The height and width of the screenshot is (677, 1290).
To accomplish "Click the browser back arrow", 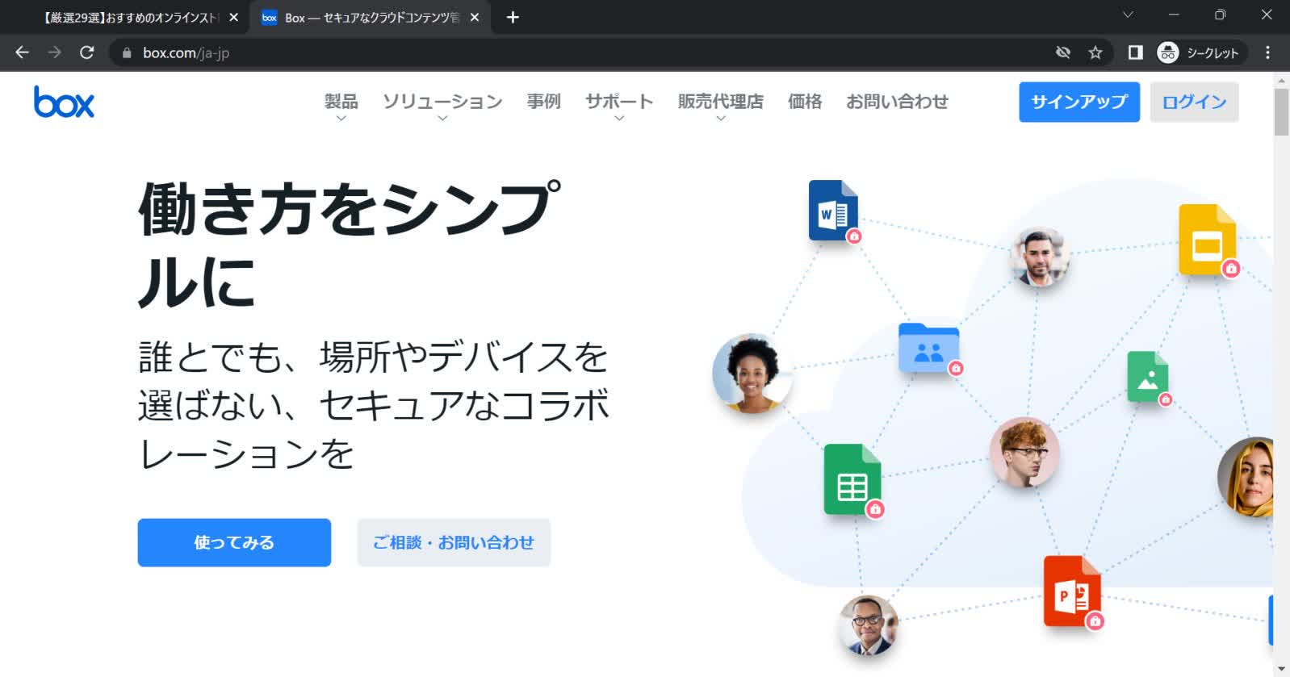I will pyautogui.click(x=22, y=52).
